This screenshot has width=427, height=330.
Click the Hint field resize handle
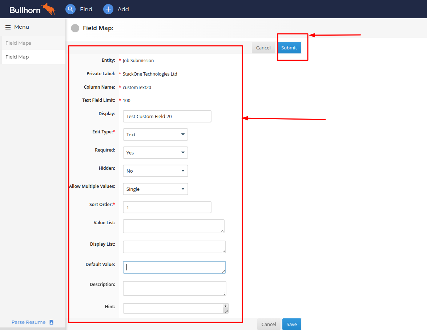pos(226,311)
